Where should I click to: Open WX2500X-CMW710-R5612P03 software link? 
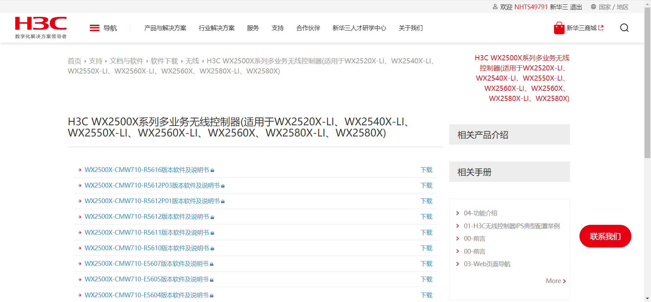152,186
